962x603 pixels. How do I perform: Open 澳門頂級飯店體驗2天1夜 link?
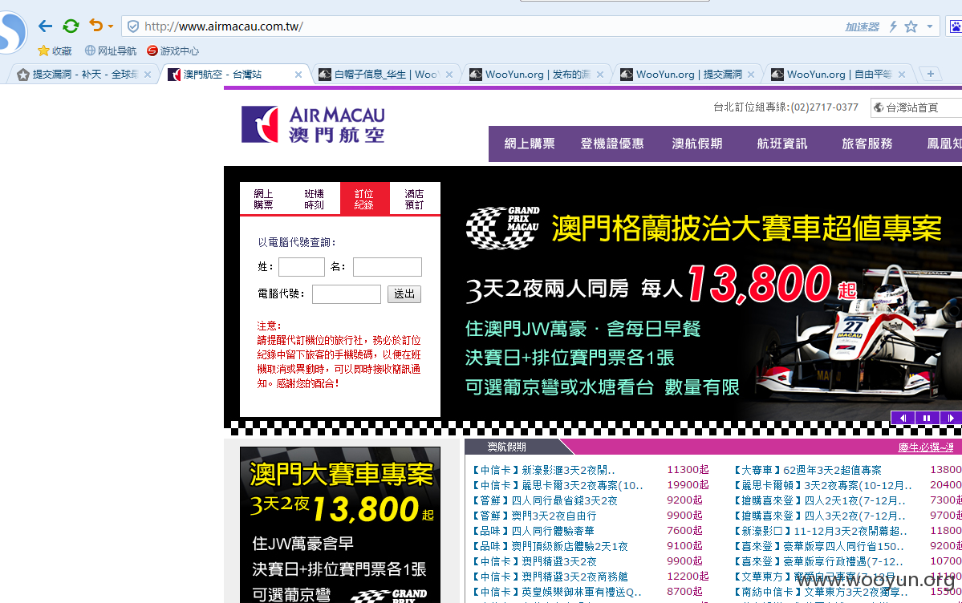point(550,546)
